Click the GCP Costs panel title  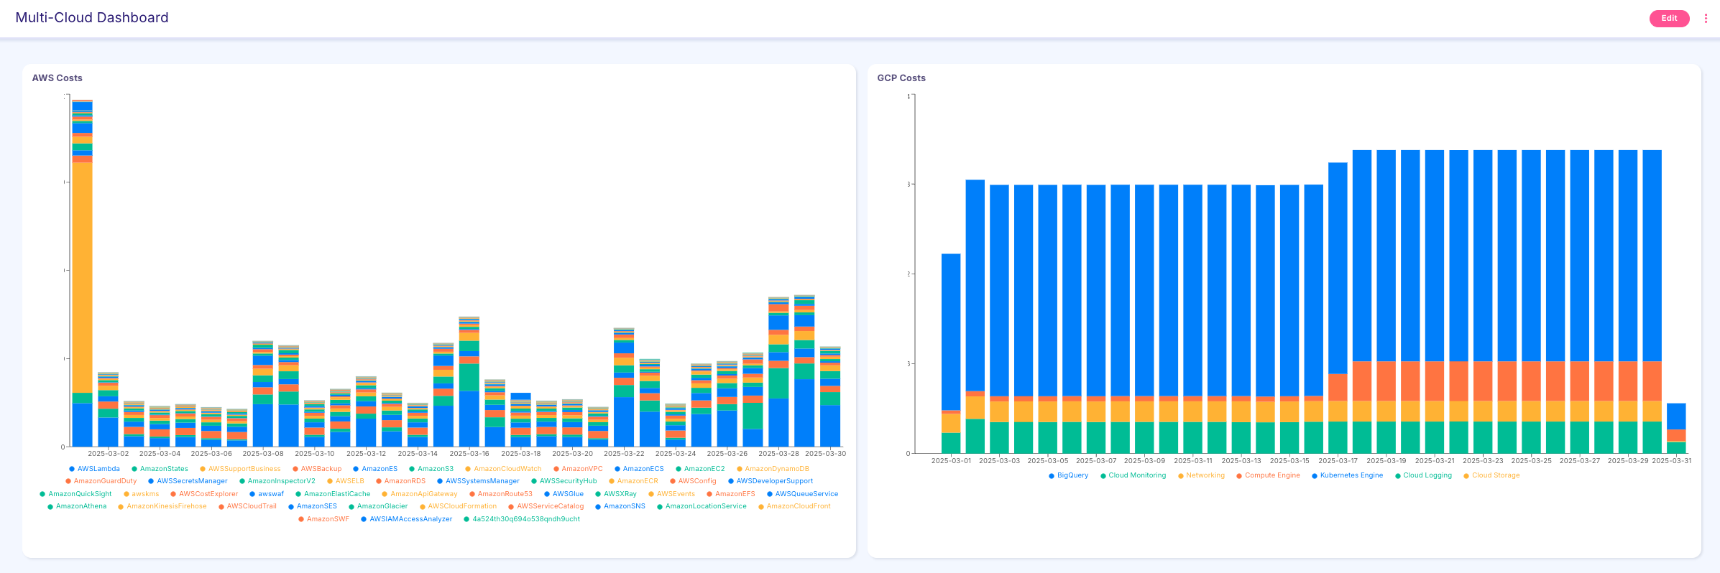901,78
